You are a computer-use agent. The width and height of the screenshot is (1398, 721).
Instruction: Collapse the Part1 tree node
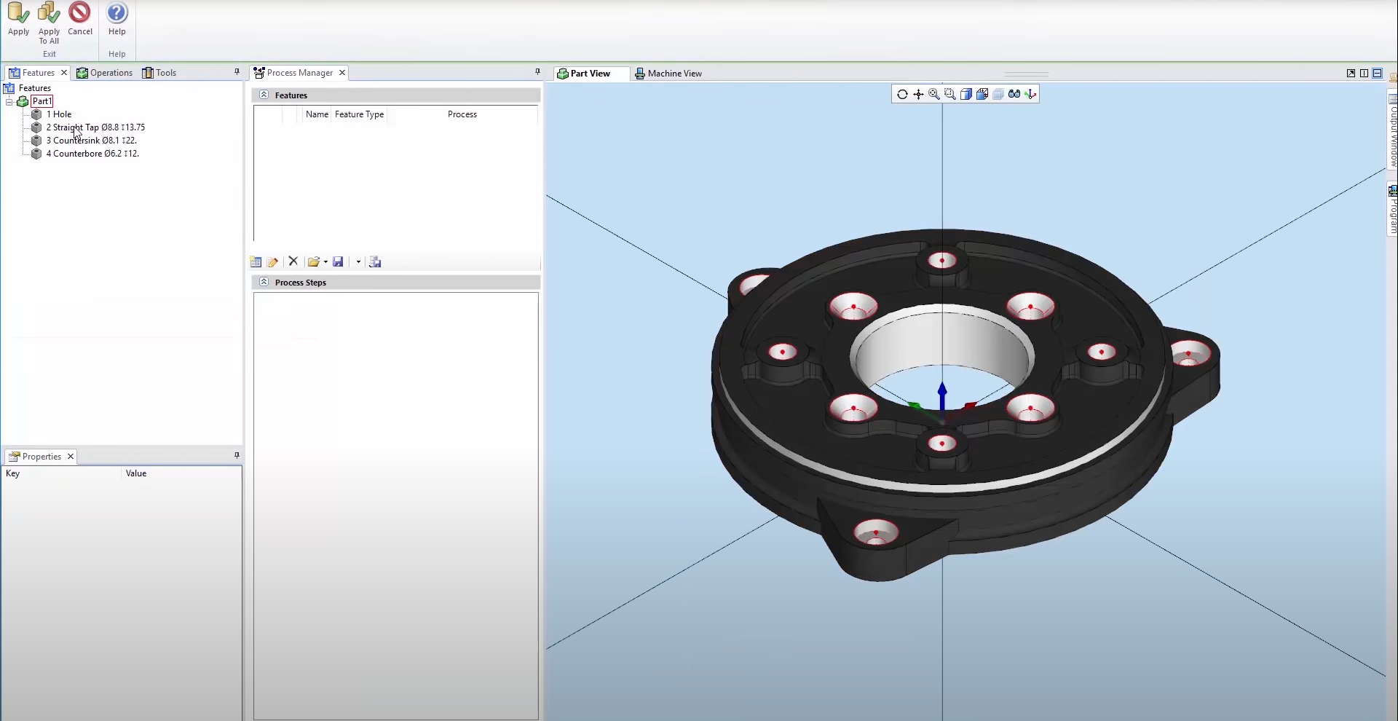pyautogui.click(x=9, y=102)
